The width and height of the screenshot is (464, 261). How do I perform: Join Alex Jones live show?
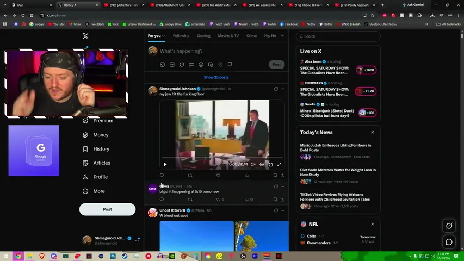(366, 70)
